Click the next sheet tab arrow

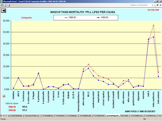(6, 116)
